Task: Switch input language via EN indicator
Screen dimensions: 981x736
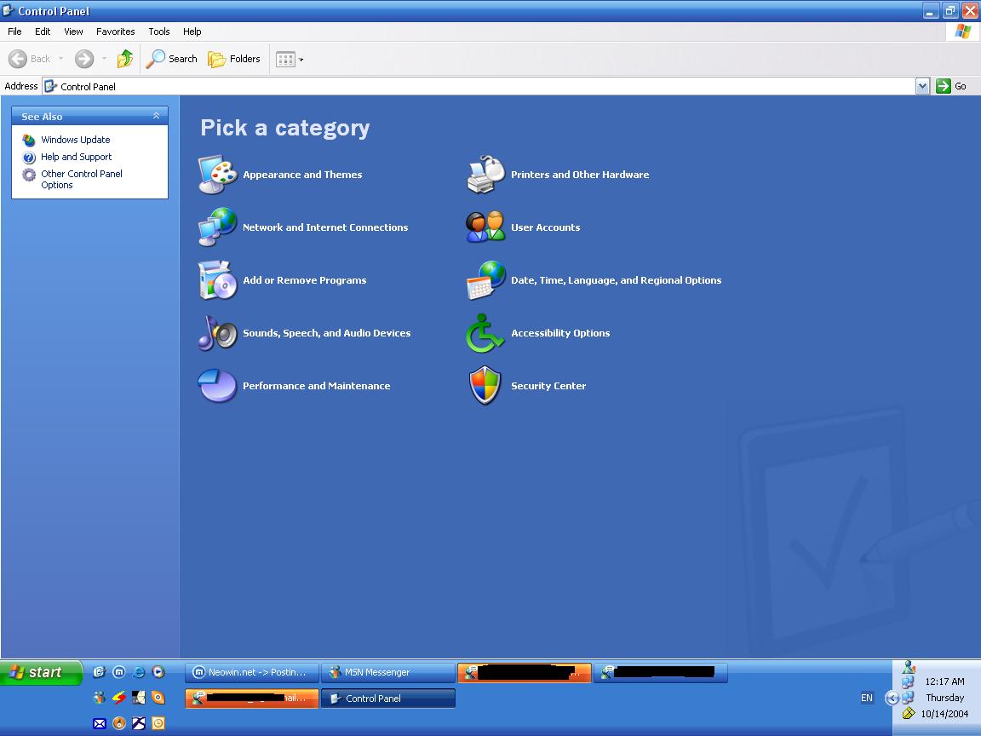Action: pos(866,697)
